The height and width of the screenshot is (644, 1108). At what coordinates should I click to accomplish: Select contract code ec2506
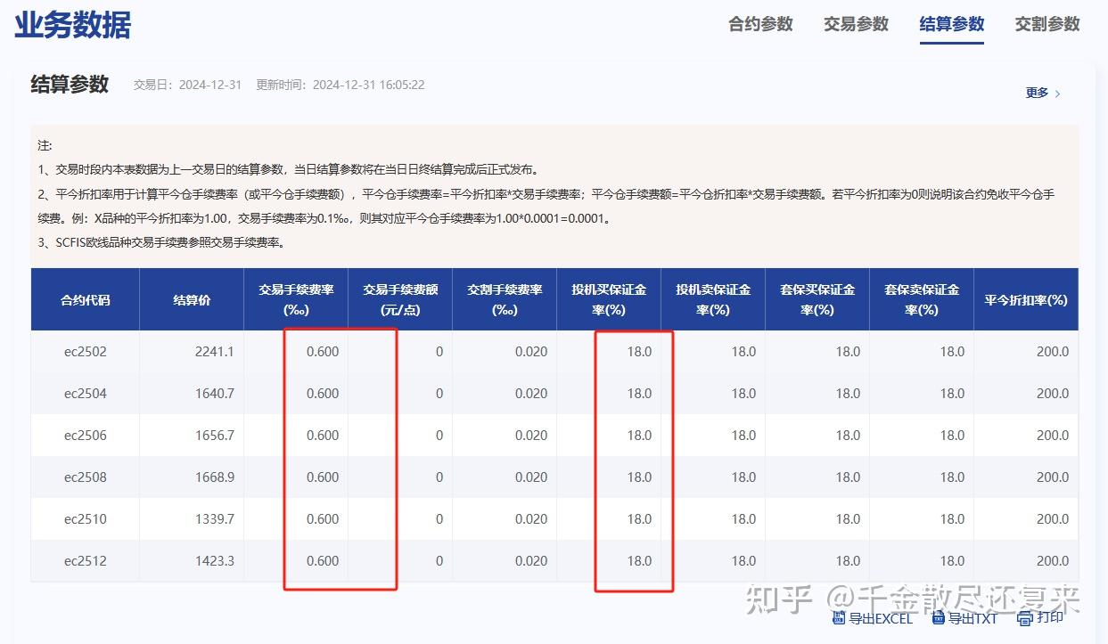[x=86, y=436]
